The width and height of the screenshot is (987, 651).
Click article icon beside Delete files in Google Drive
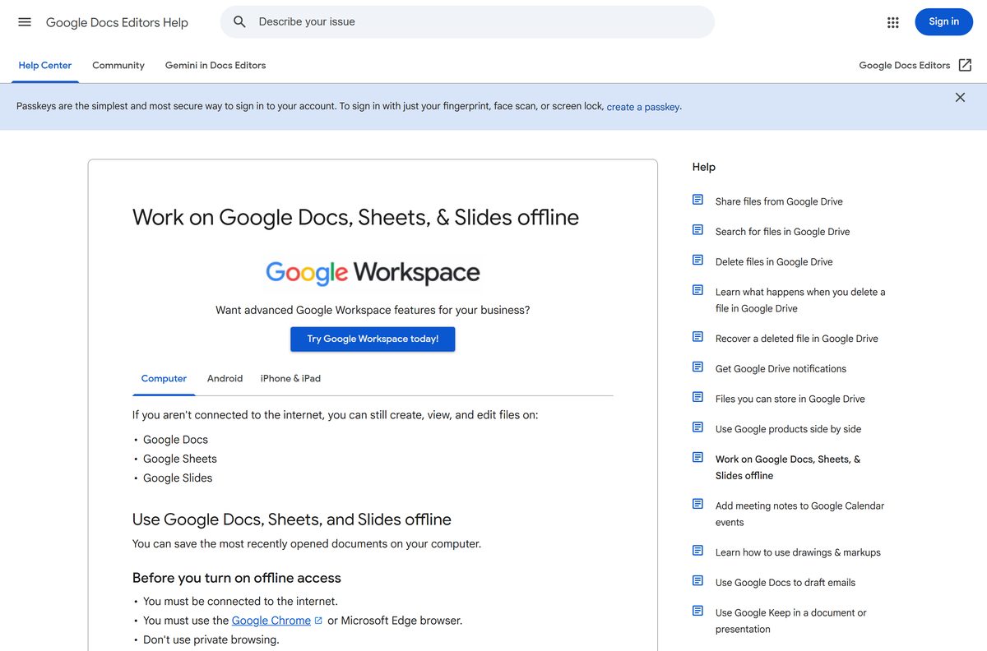(x=697, y=260)
